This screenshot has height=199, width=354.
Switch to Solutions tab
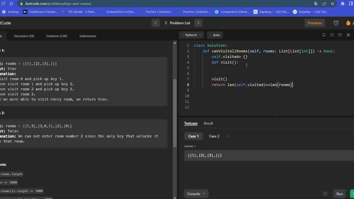pyautogui.click(x=56, y=36)
